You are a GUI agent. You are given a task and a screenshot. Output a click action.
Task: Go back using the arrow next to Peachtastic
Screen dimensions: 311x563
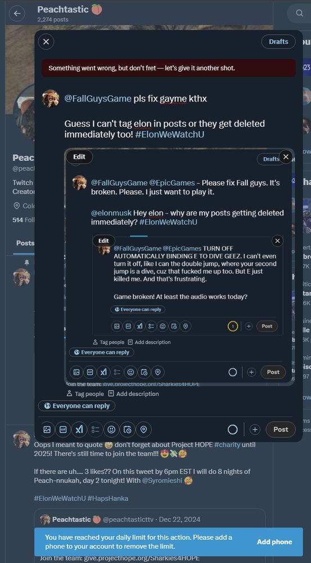pyautogui.click(x=17, y=14)
